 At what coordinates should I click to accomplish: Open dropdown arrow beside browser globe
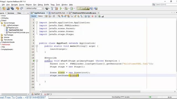[49, 8]
